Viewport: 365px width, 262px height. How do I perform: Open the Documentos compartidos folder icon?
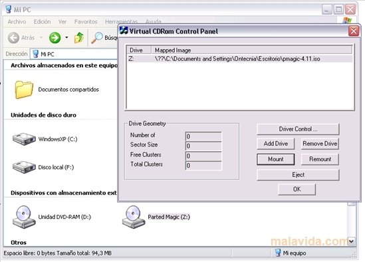tap(24, 90)
